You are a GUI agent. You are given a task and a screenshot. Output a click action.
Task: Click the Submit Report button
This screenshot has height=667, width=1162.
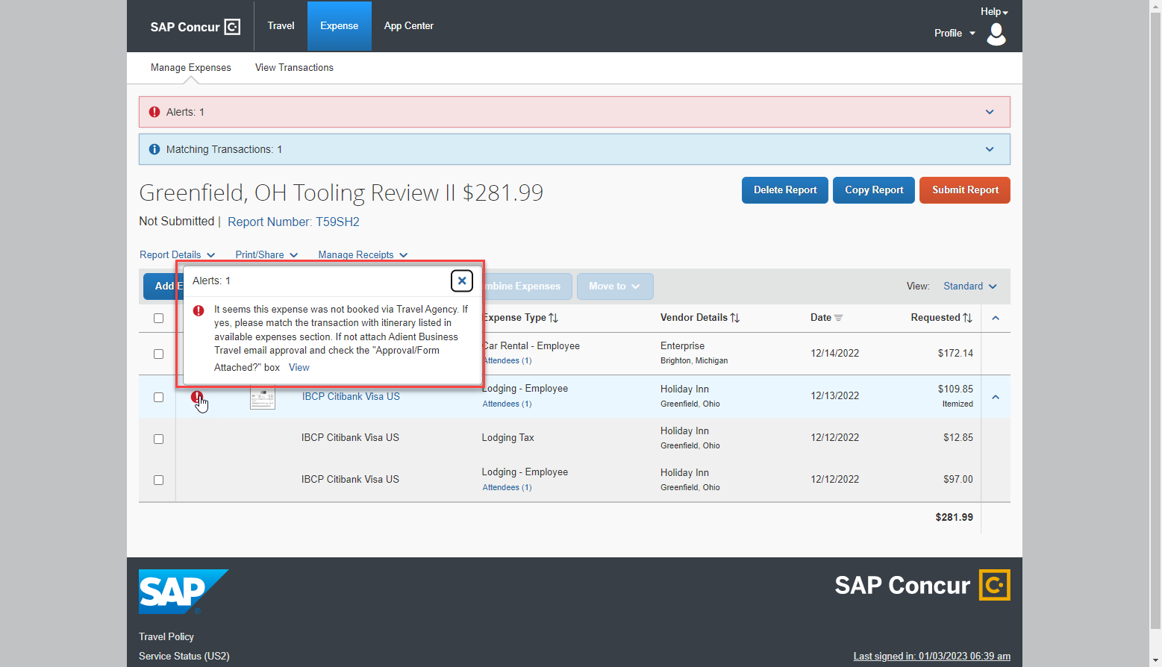click(x=965, y=190)
